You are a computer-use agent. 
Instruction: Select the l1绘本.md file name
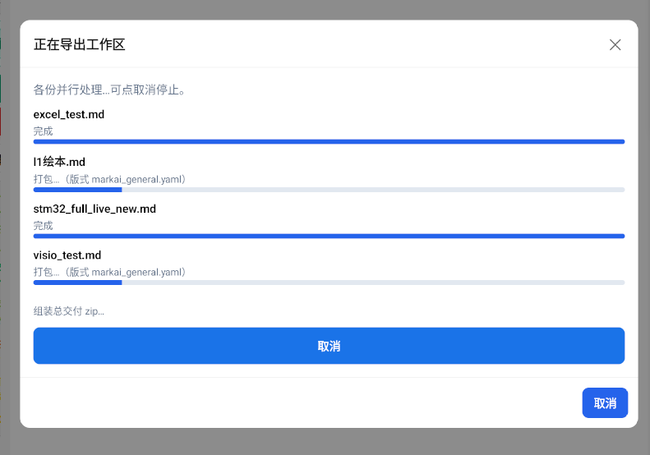[x=59, y=162]
